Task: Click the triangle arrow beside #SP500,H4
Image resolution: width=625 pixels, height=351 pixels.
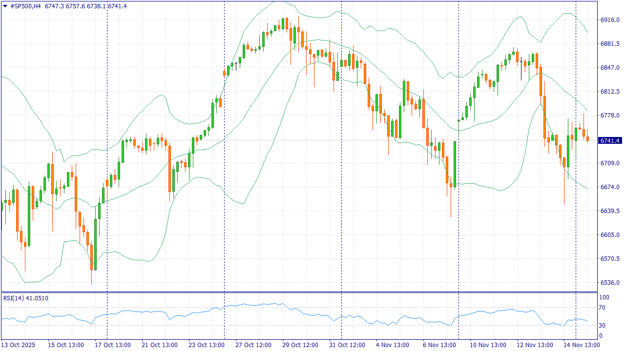Action: (5, 6)
